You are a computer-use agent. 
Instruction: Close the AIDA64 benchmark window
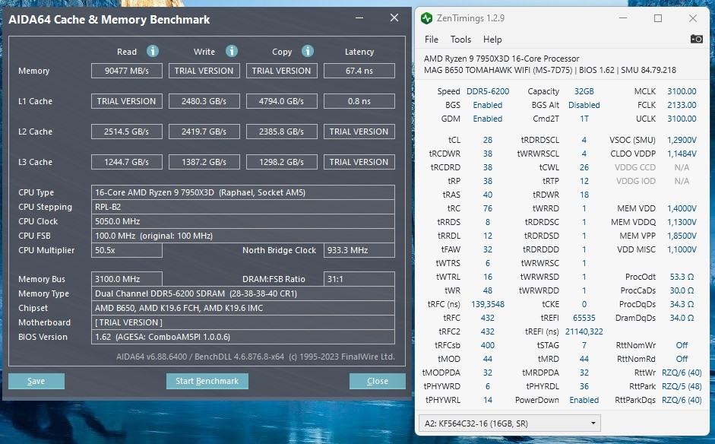pyautogui.click(x=394, y=17)
